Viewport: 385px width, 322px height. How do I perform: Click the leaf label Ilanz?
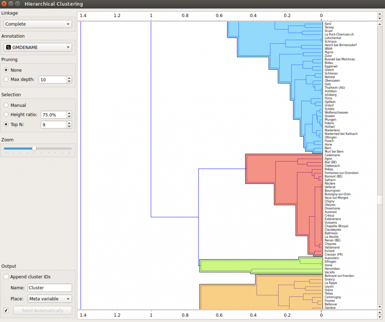pos(327,23)
